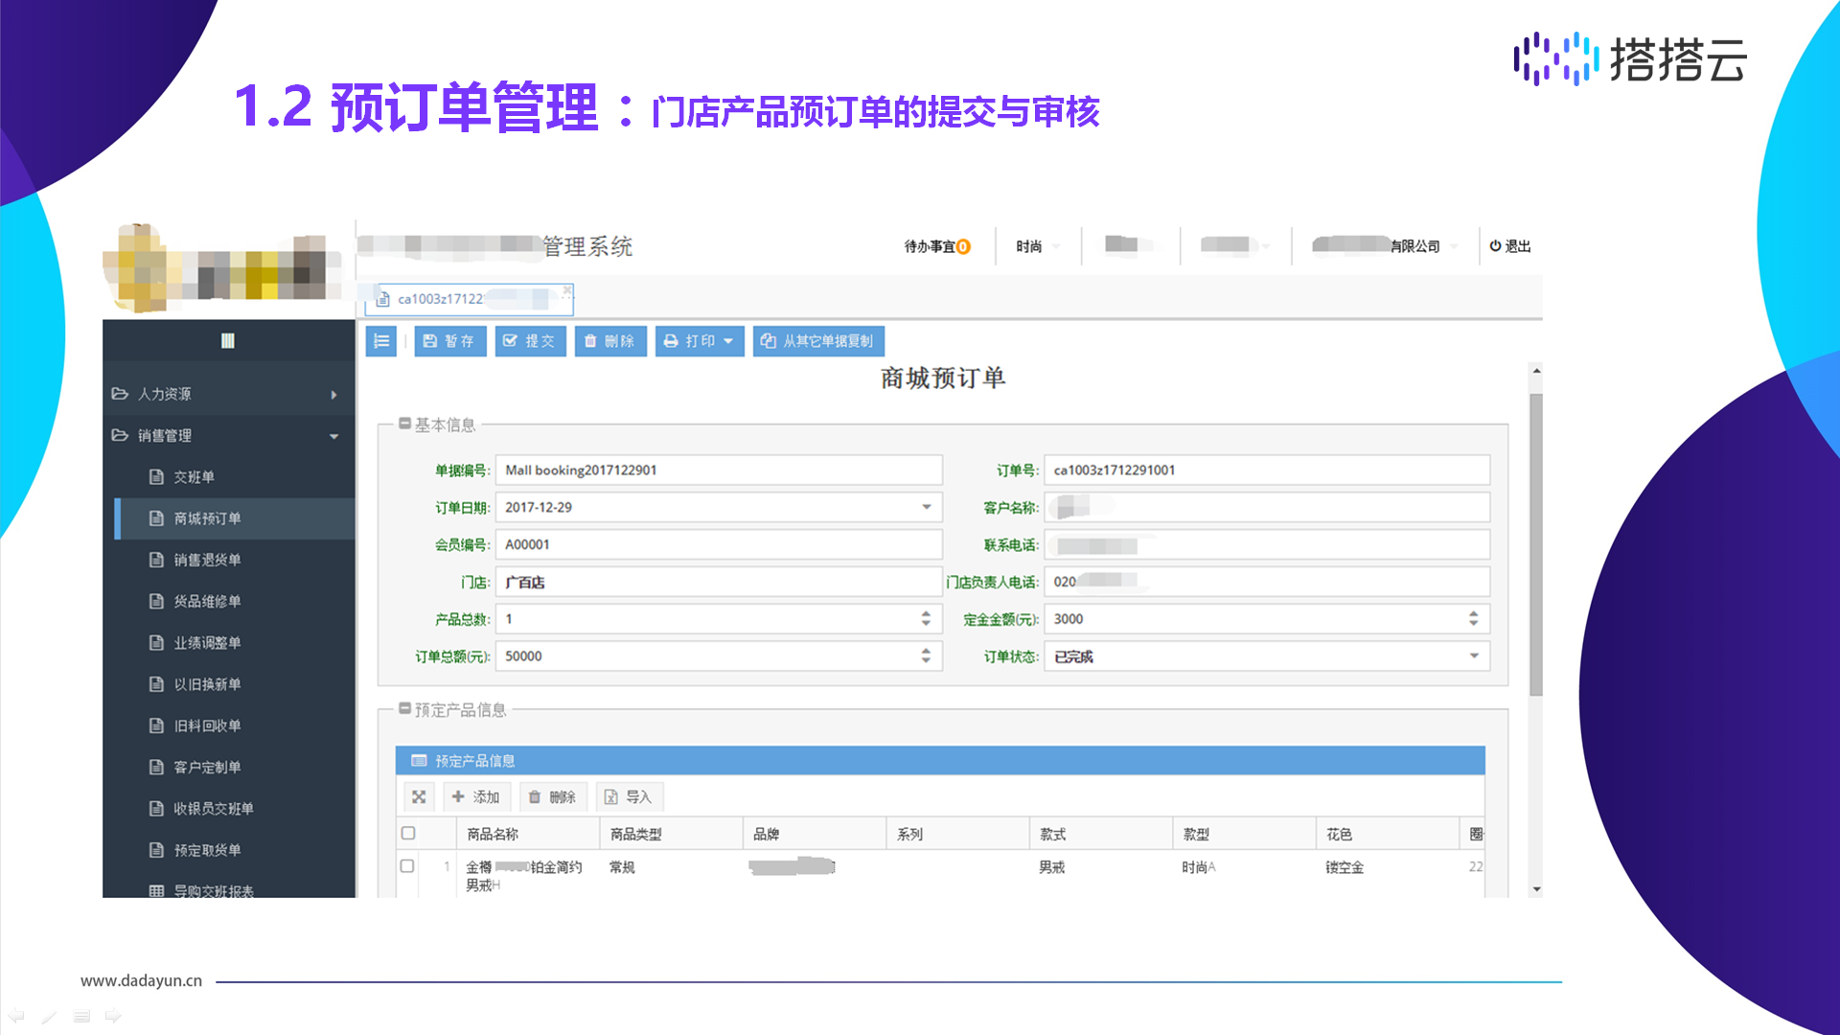This screenshot has width=1840, height=1035.
Task: Click the list view icon in toolbar
Action: [x=381, y=341]
